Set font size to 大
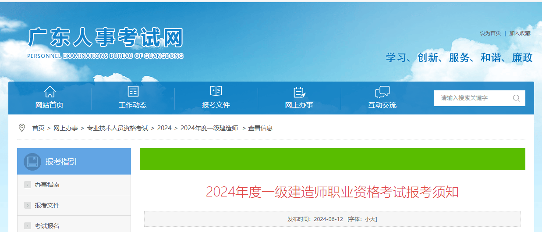This screenshot has height=232, width=542. pos(374,219)
